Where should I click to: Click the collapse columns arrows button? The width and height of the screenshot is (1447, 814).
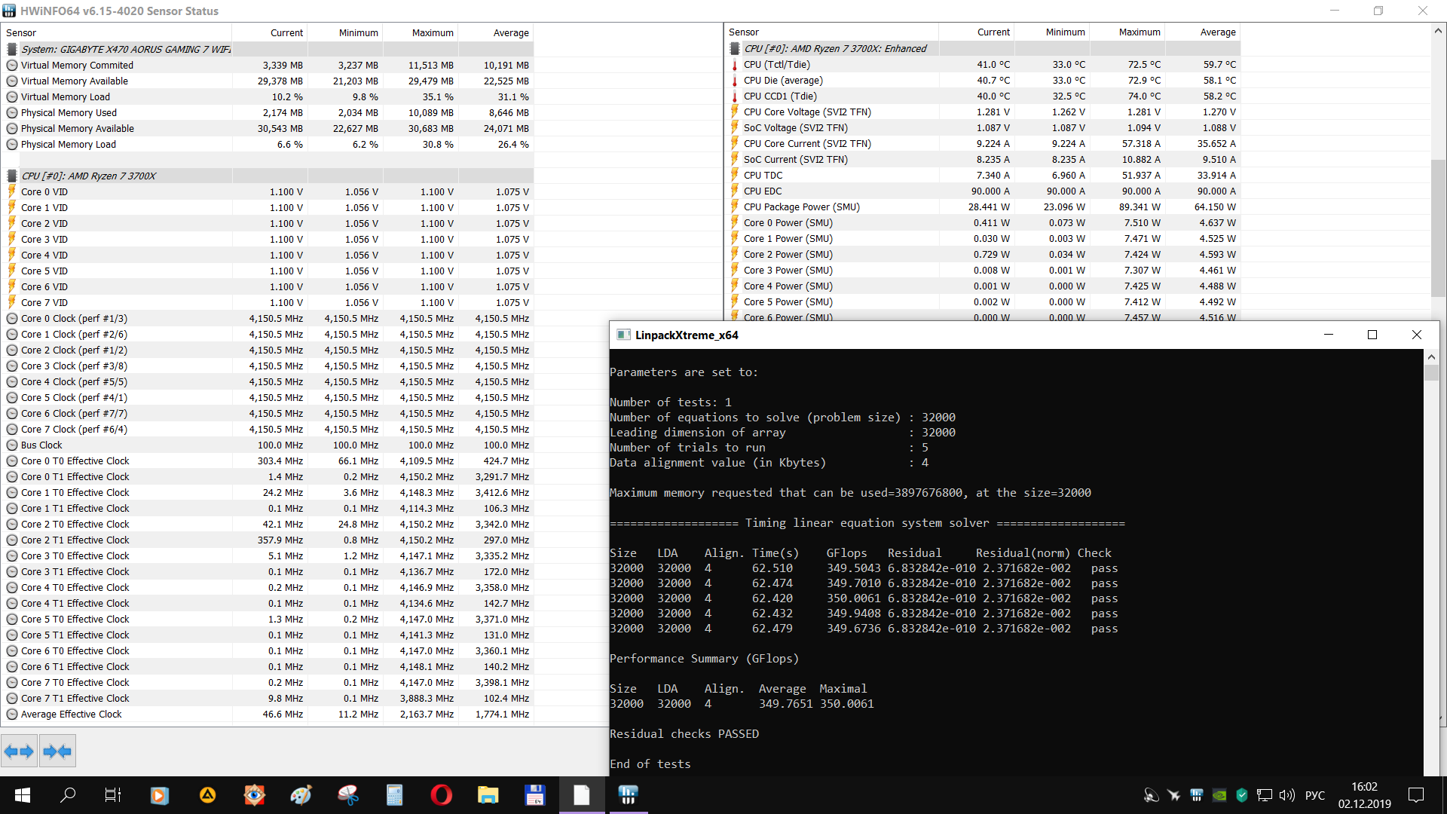(57, 751)
